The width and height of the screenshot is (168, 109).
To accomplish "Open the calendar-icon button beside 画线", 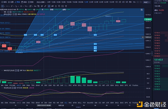I will click(x=24, y=2).
